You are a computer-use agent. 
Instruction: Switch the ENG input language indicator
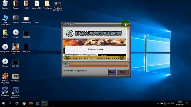pos(172,103)
